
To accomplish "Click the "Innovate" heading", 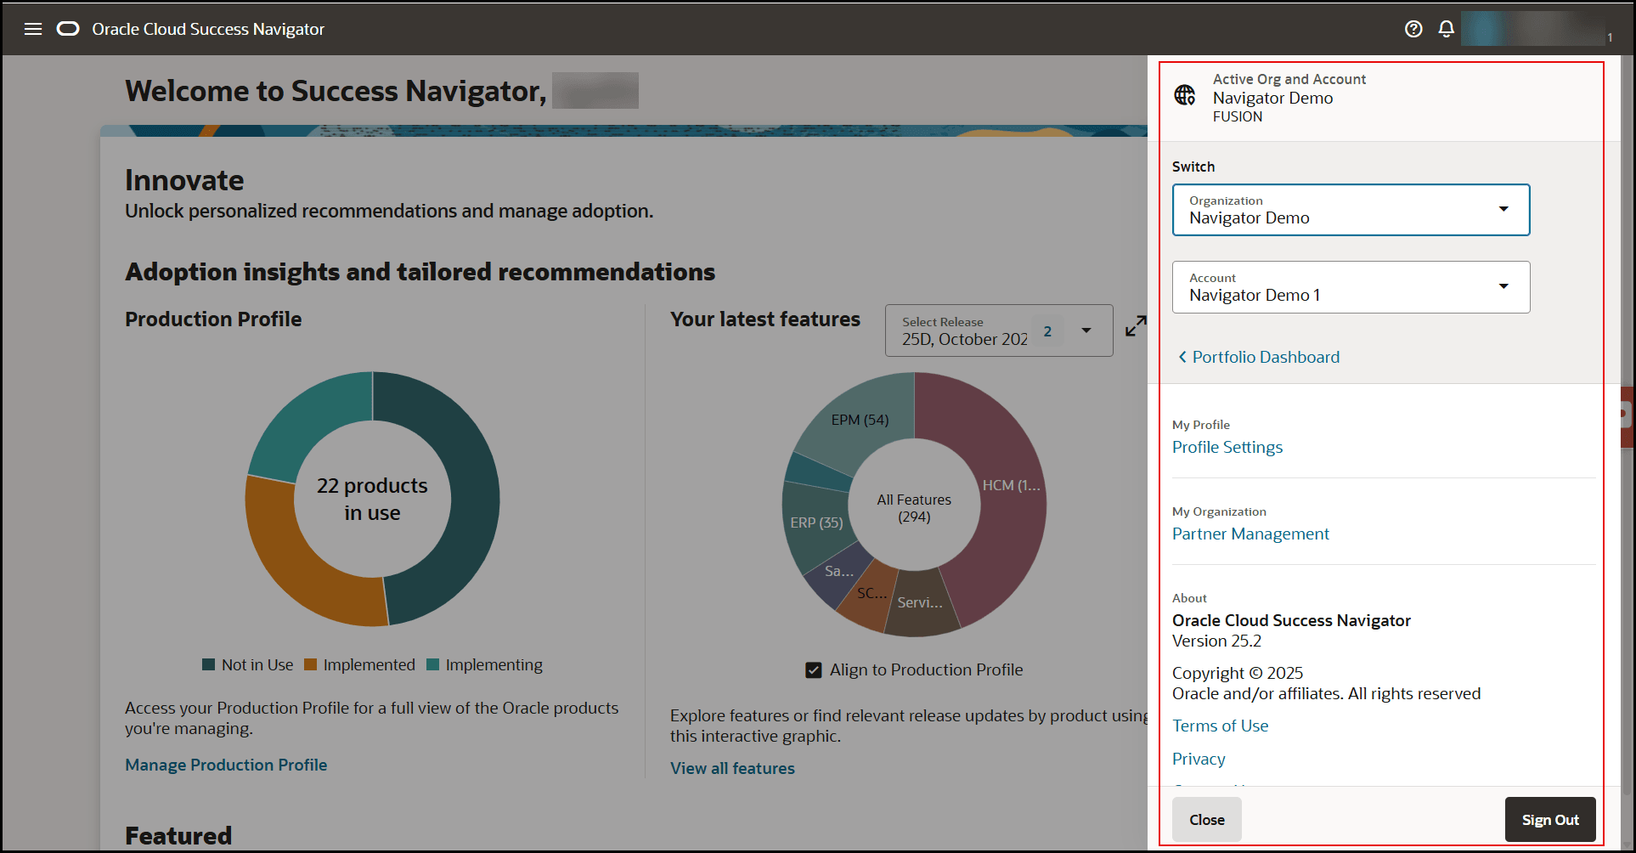I will (184, 180).
